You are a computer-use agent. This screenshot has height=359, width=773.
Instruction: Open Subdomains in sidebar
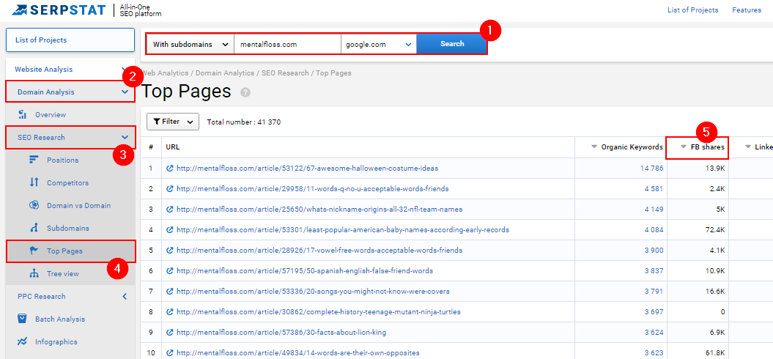coord(68,229)
